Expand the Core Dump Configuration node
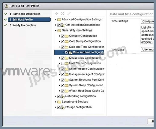Screen dimensions: 156x129 59,41
